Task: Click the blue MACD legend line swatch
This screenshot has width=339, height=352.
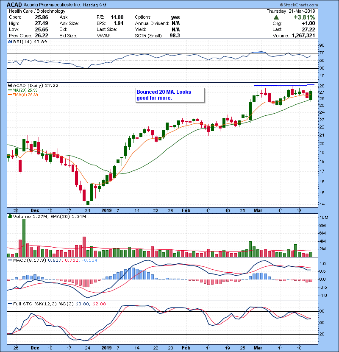Action: 10,260
